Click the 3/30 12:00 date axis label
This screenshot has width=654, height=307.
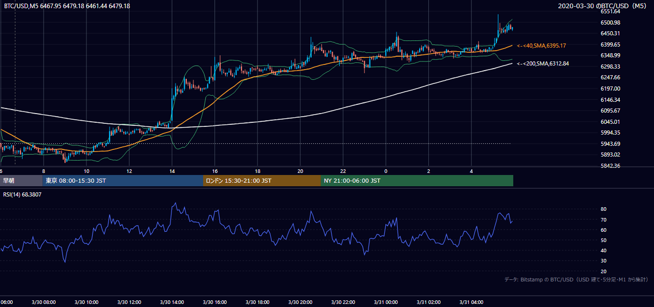pyautogui.click(x=129, y=302)
